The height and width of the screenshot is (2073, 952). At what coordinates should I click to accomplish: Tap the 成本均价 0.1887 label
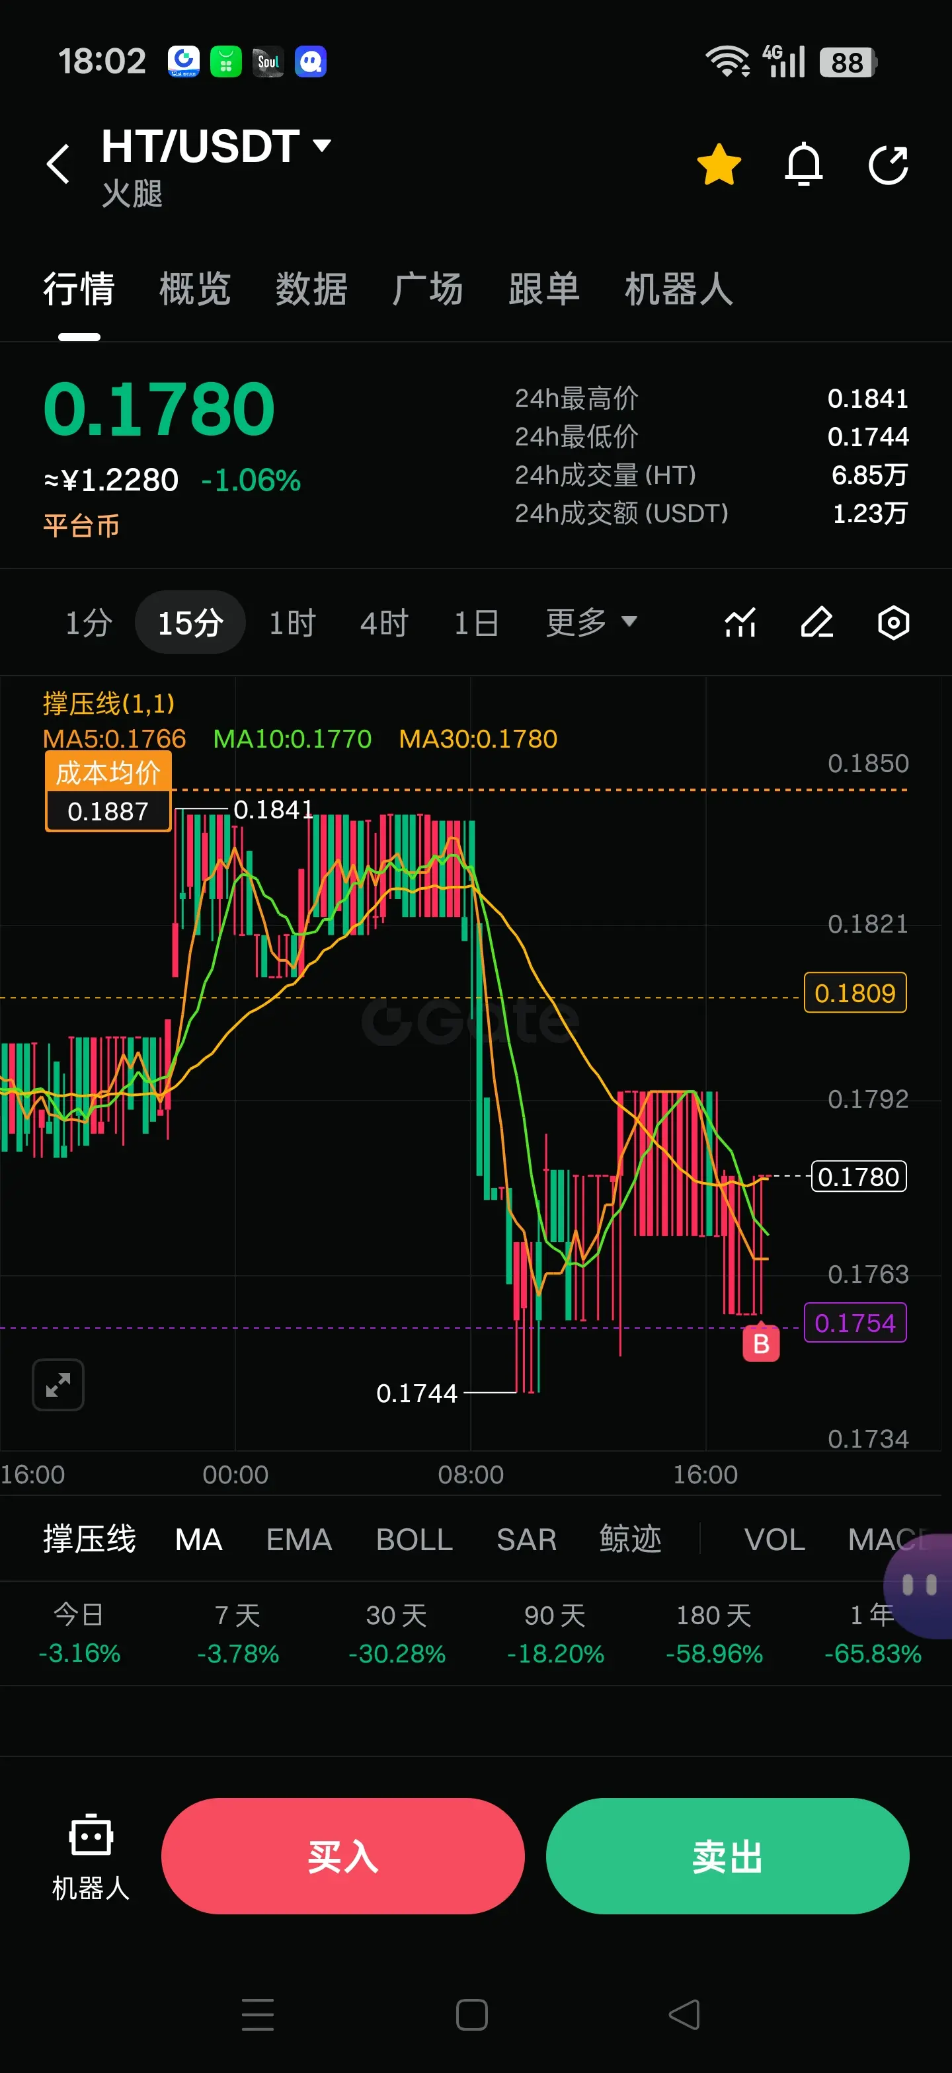click(108, 791)
